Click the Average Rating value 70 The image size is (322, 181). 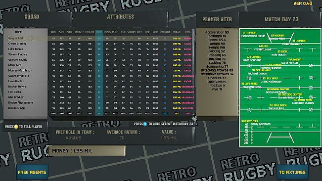click(122, 138)
